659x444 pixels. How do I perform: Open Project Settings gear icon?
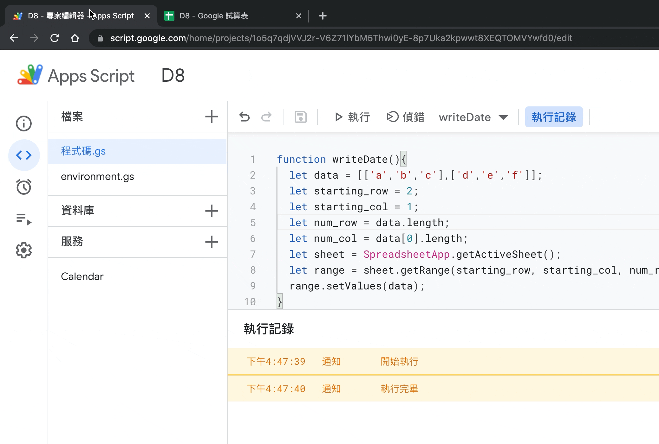point(24,251)
